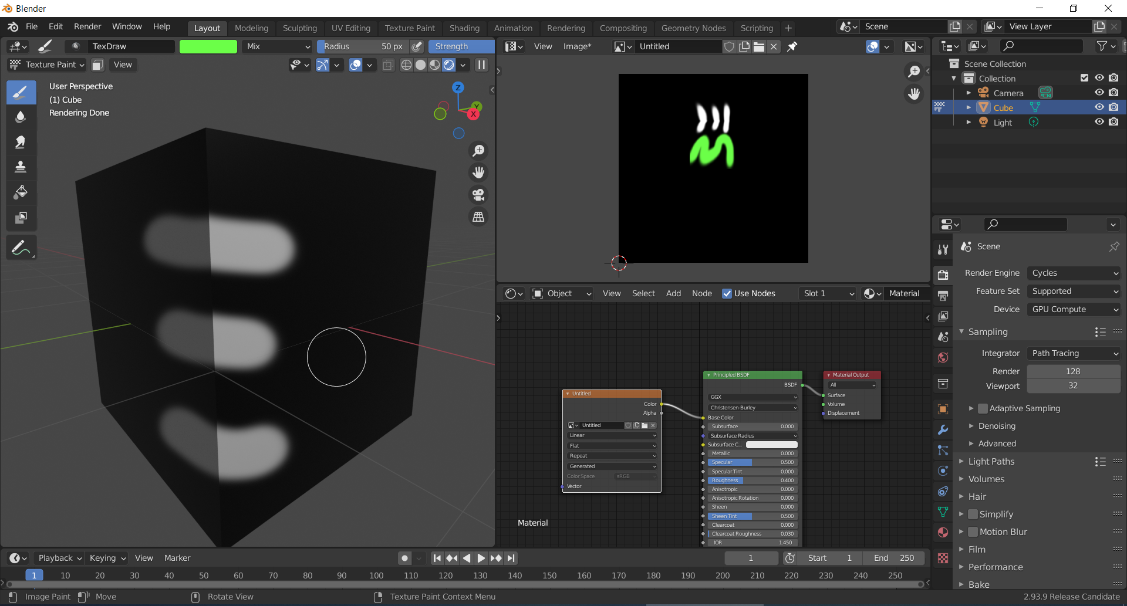The image size is (1127, 606).
Task: Select the Clone stamp tool
Action: [21, 167]
